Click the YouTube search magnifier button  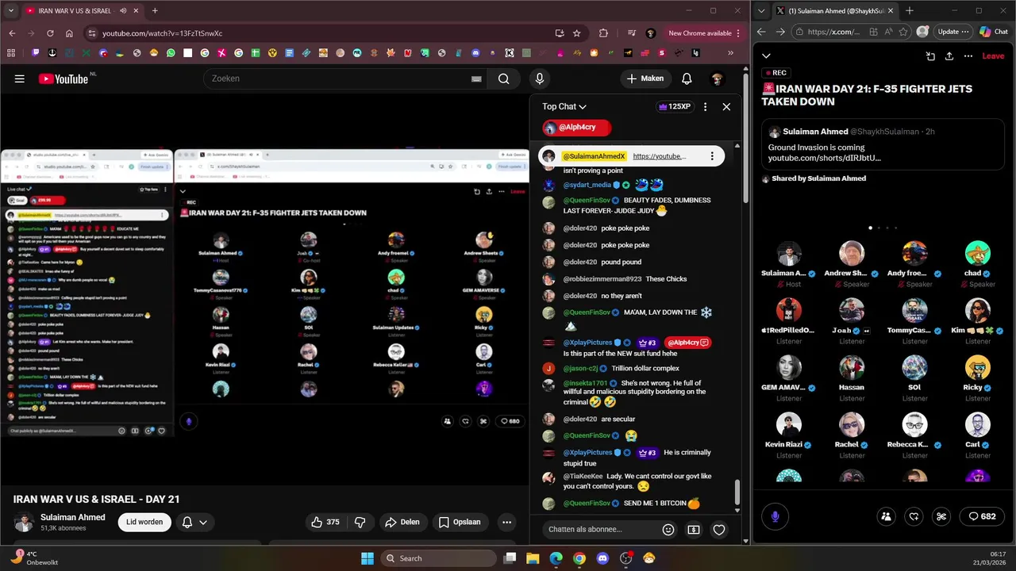pyautogui.click(x=503, y=79)
